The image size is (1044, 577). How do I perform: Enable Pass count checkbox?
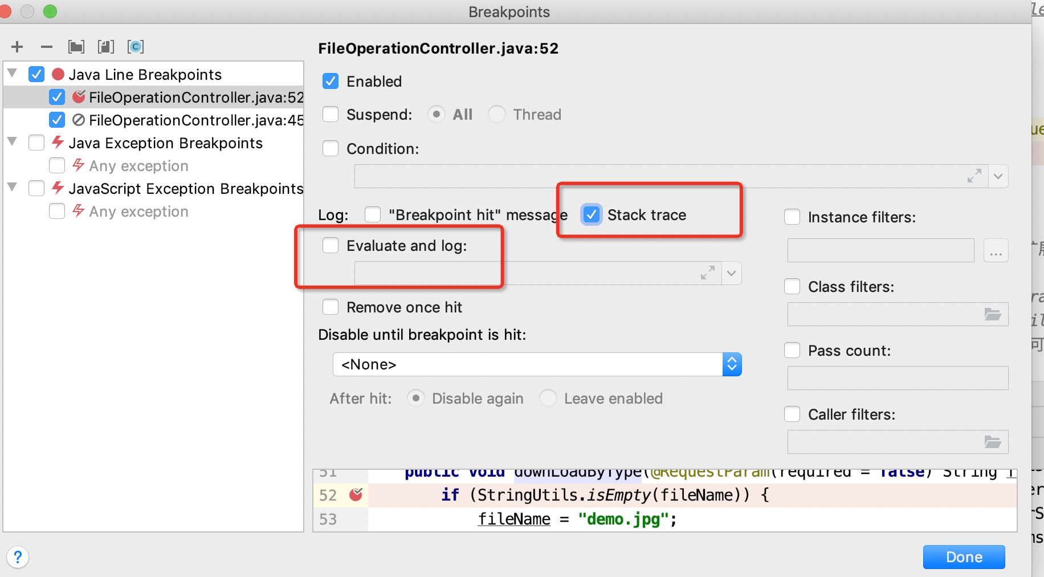[792, 350]
